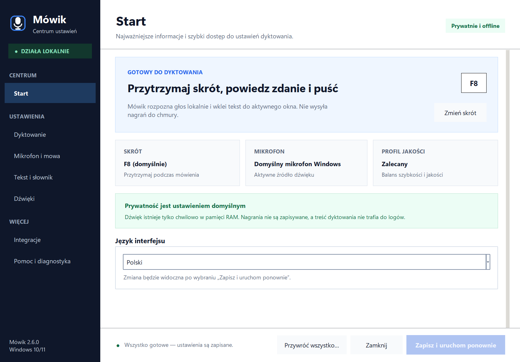Screen dimensions: 520x362
Task: Click the 'CENTRUM' section header
Action: [23, 75]
